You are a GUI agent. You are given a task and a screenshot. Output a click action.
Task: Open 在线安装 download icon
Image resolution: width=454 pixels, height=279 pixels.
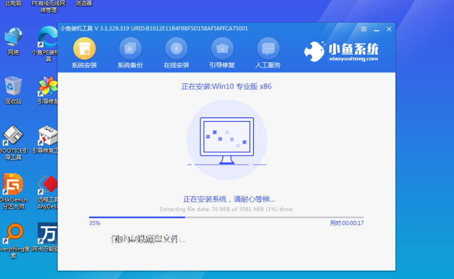point(176,49)
